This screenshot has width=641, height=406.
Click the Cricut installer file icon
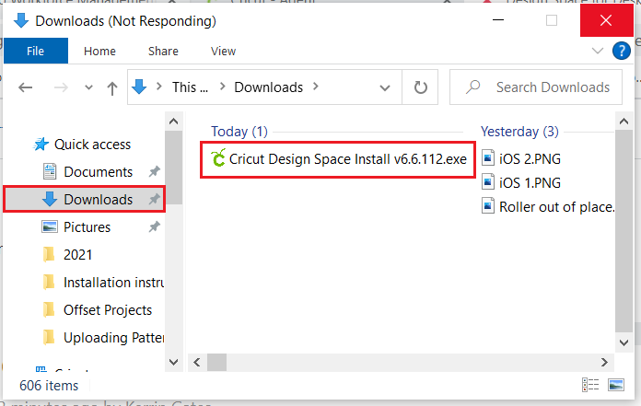click(x=218, y=158)
